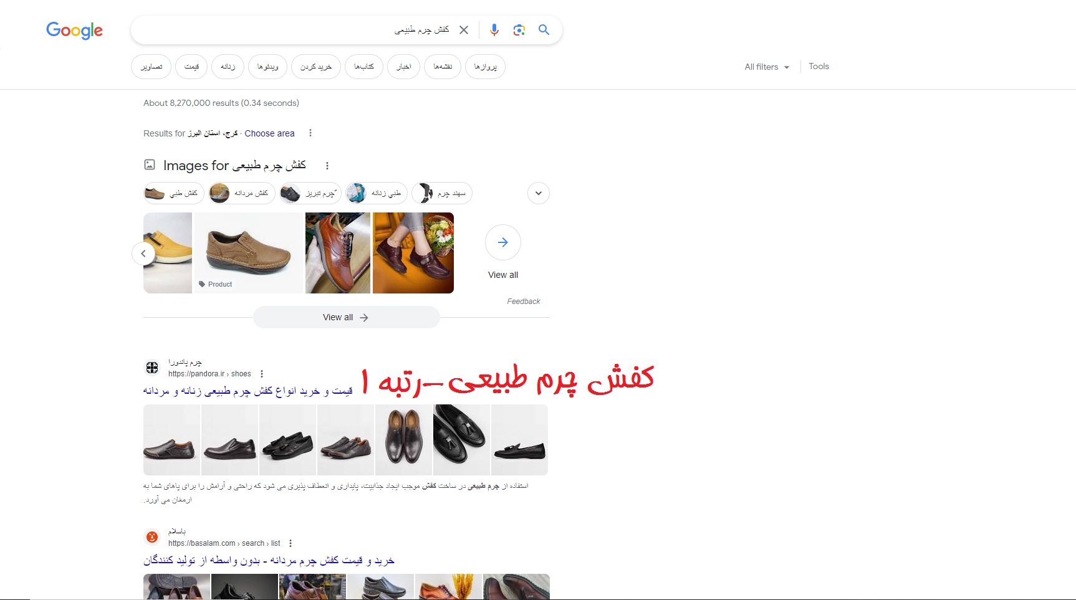This screenshot has width=1076, height=600.
Task: Expand All filters dropdown
Action: click(767, 67)
